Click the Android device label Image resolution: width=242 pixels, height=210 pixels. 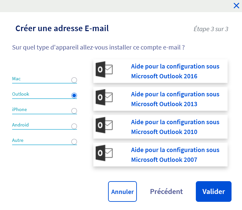click(x=20, y=125)
